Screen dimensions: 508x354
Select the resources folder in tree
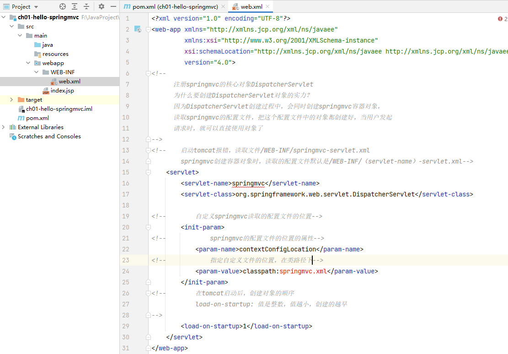click(55, 54)
